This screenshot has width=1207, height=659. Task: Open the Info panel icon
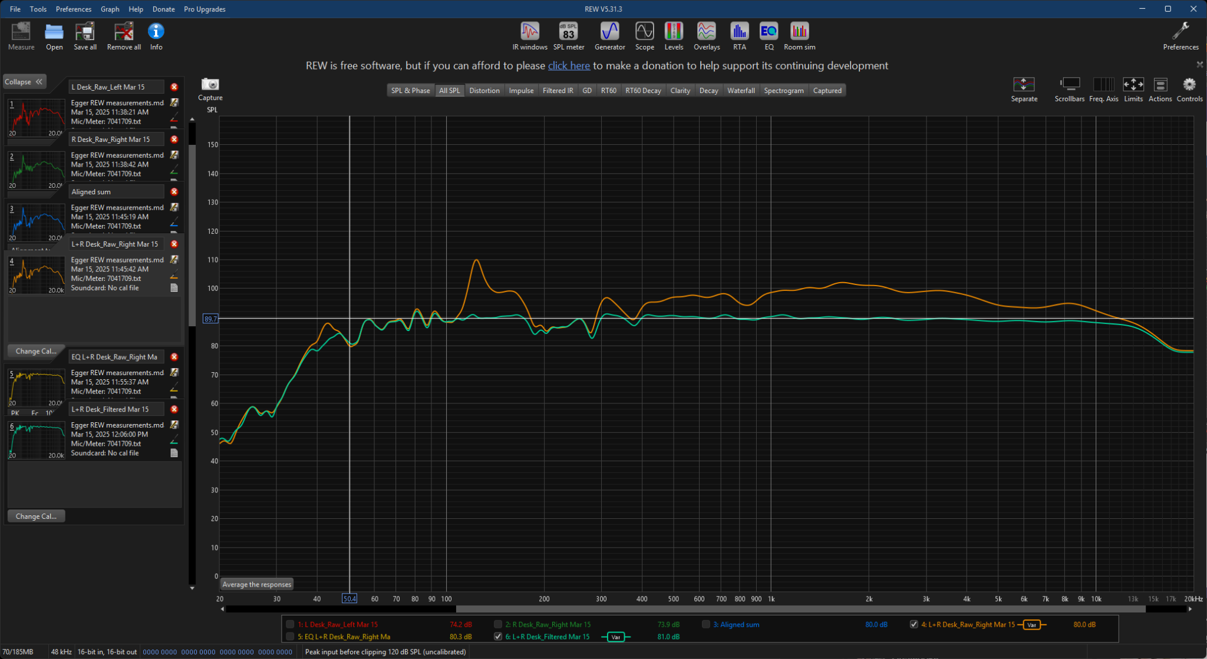click(156, 36)
